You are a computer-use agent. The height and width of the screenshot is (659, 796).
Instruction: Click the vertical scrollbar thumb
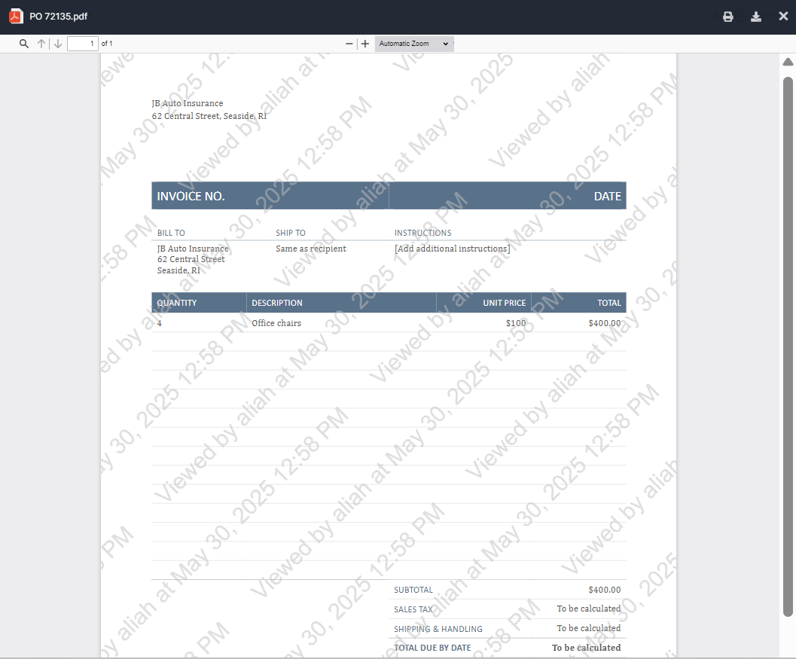coord(788,339)
